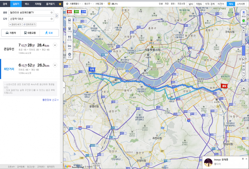The height and width of the screenshot is (169, 249).
Task: Swap start and destination with the swap icon
Action: (57, 16)
